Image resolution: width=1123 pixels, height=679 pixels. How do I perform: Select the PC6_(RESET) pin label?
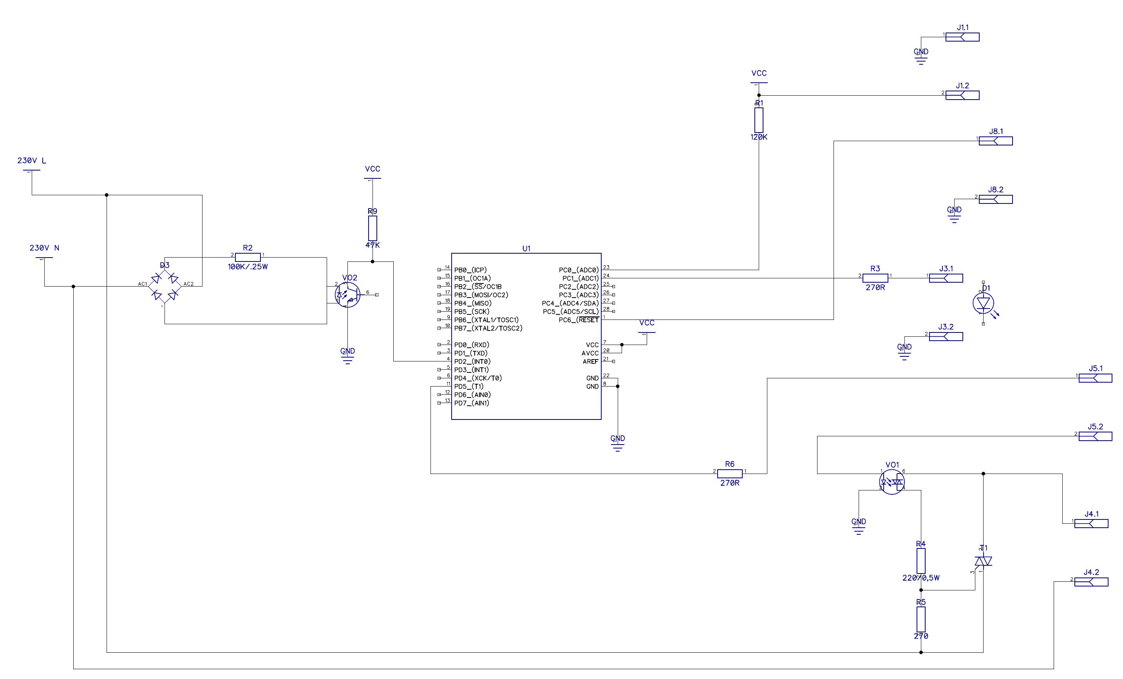coord(579,320)
